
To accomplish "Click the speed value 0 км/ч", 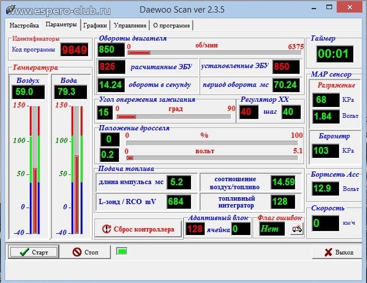I will click(326, 223).
